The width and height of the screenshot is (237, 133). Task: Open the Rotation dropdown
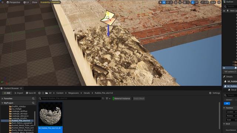(x=231, y=116)
